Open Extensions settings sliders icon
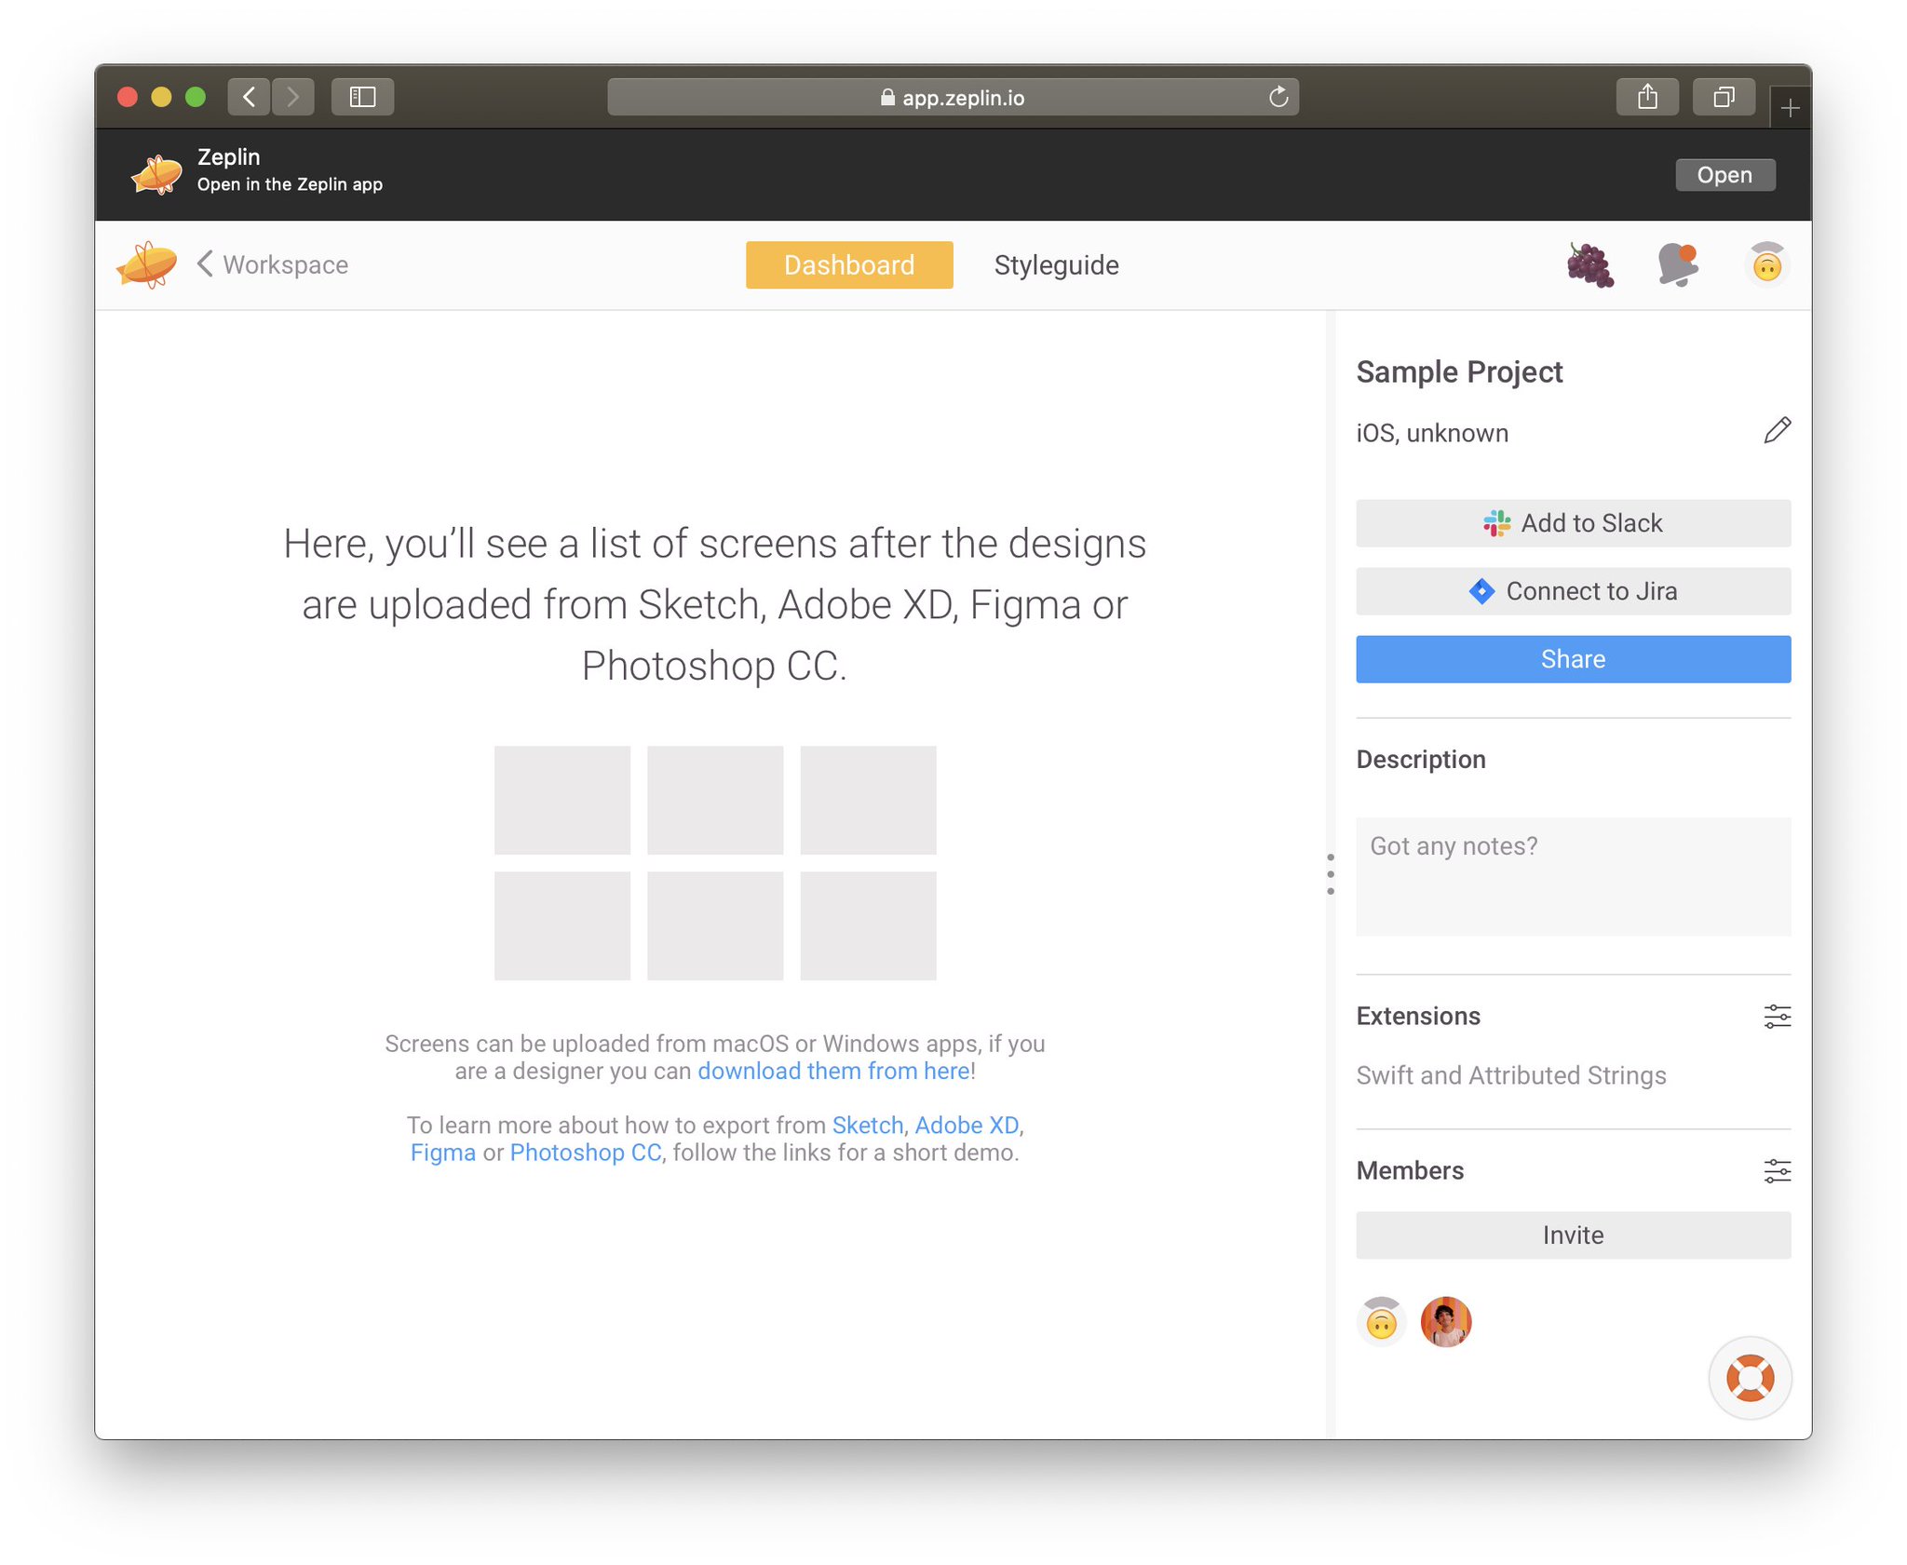The width and height of the screenshot is (1907, 1565). [1777, 1016]
